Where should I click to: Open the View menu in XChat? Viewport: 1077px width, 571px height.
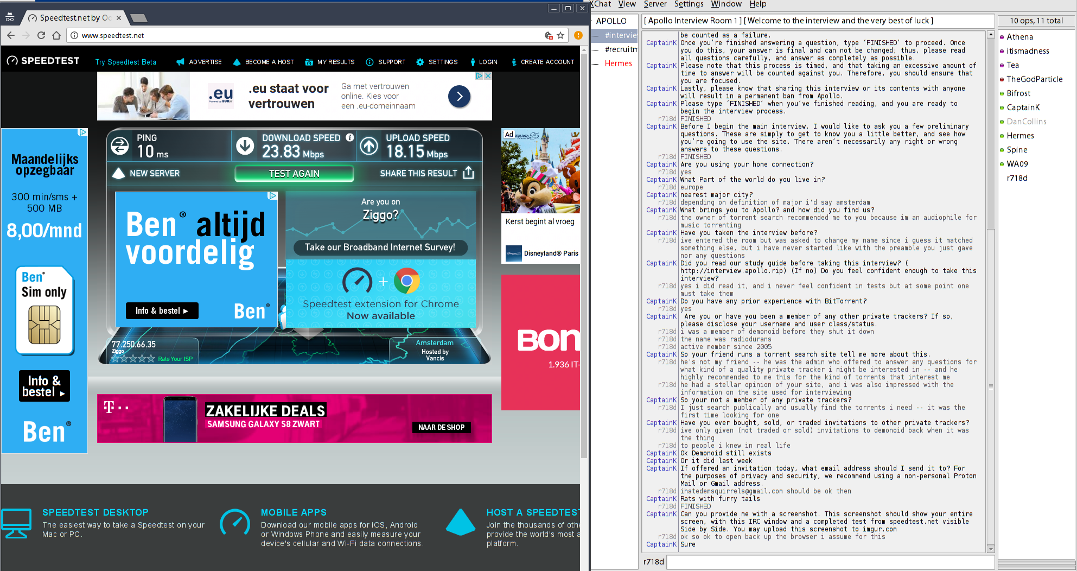(x=627, y=4)
